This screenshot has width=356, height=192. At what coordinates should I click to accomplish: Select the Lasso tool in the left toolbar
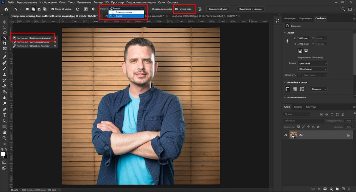click(x=5, y=33)
